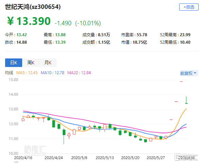
Task: Click stock title 世纪天鸿(sz300654)
Action: [33, 7]
